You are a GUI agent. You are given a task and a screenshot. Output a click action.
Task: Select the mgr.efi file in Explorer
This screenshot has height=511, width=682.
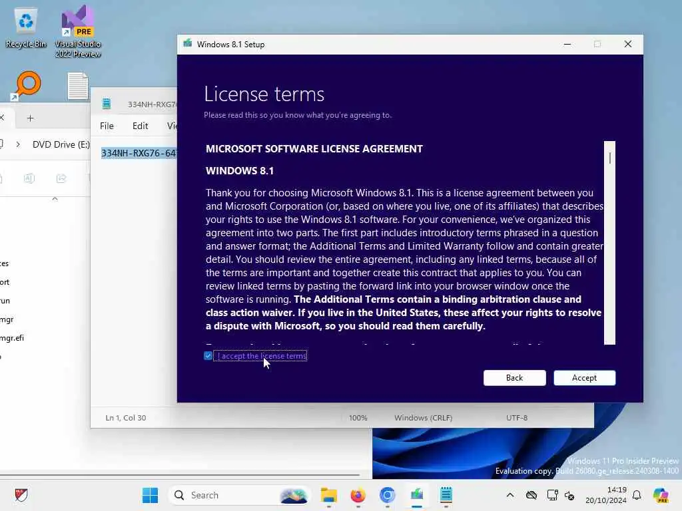tap(12, 337)
